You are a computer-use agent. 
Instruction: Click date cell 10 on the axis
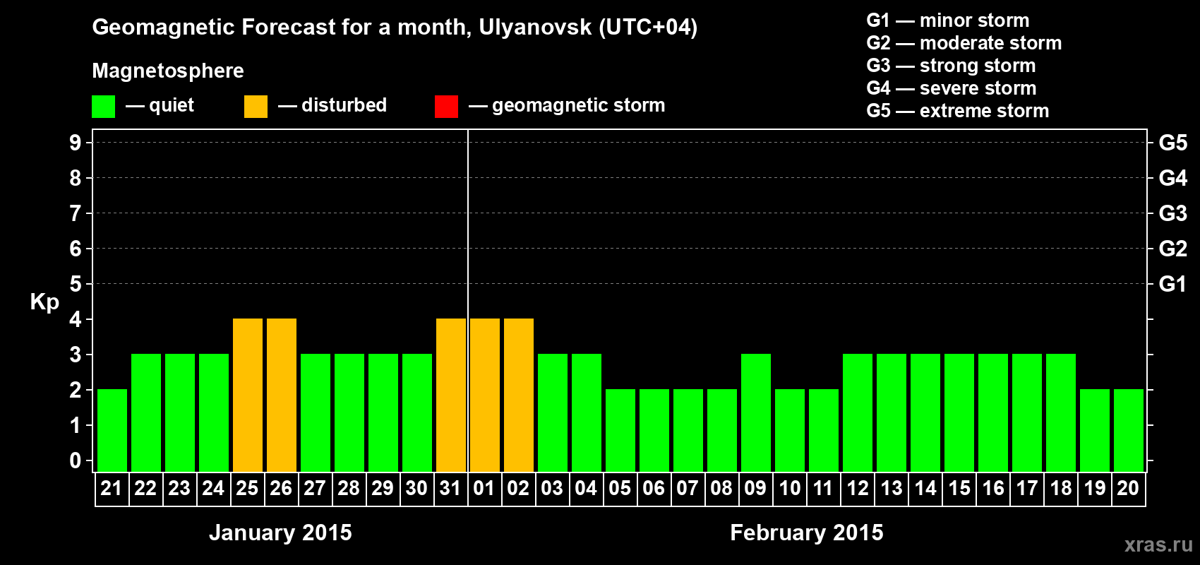pyautogui.click(x=790, y=489)
